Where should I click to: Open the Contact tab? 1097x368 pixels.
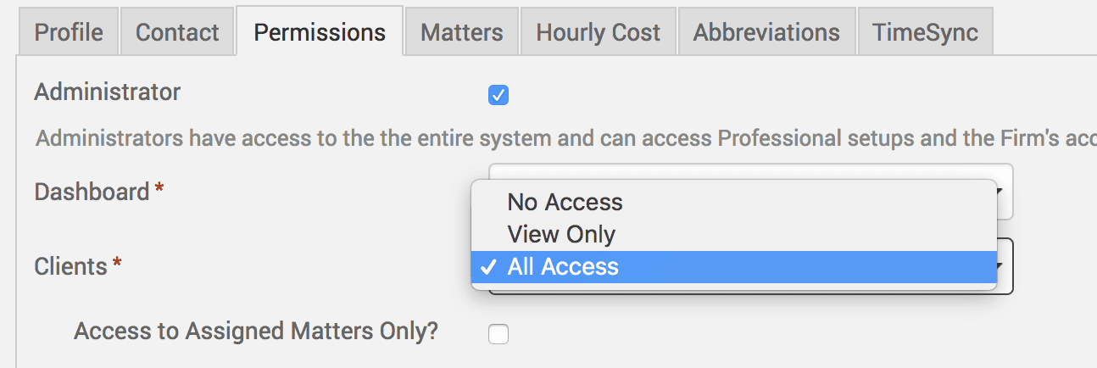pyautogui.click(x=177, y=33)
